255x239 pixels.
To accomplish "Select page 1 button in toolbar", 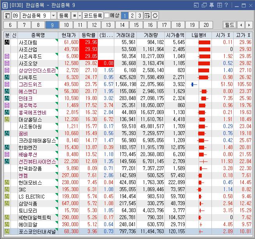I will (125, 16).
